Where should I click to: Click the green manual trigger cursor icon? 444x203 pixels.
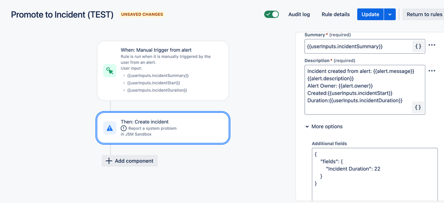click(109, 71)
